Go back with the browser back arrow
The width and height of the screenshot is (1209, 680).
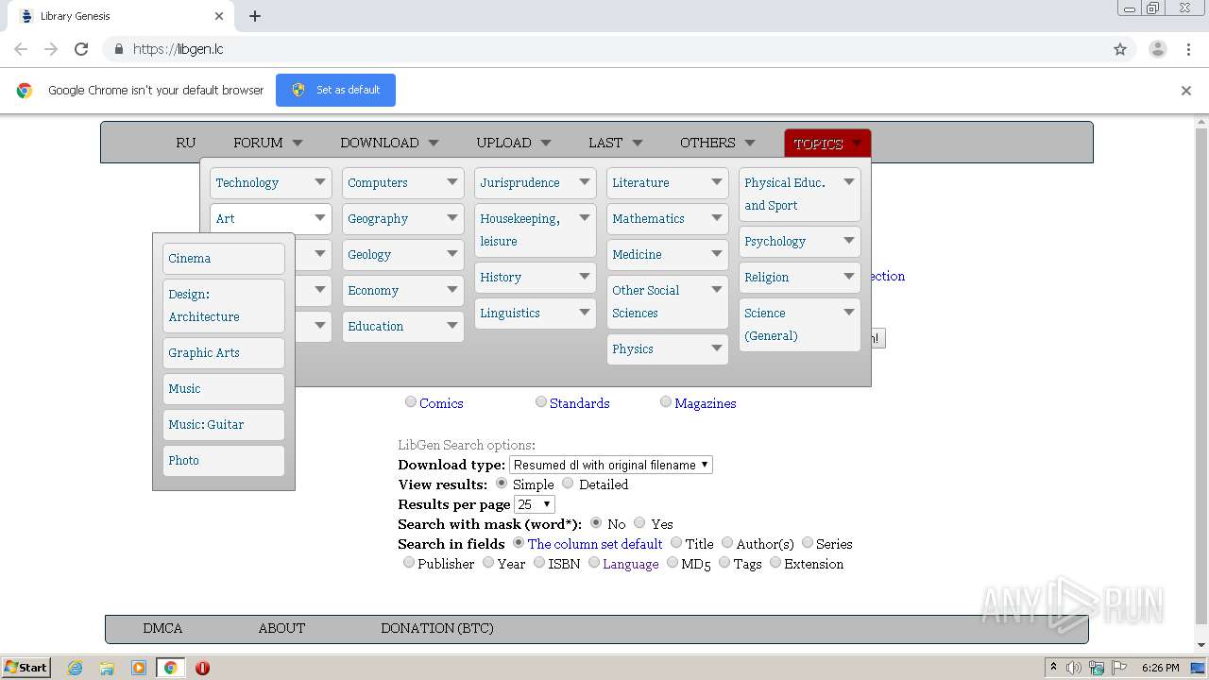pyautogui.click(x=21, y=49)
